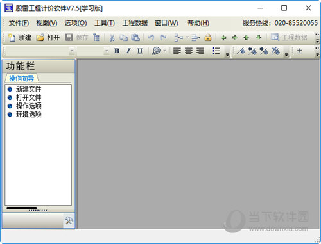Click the lock icon in toolbar
Viewport: 321px width, 244px height.
click(x=208, y=38)
